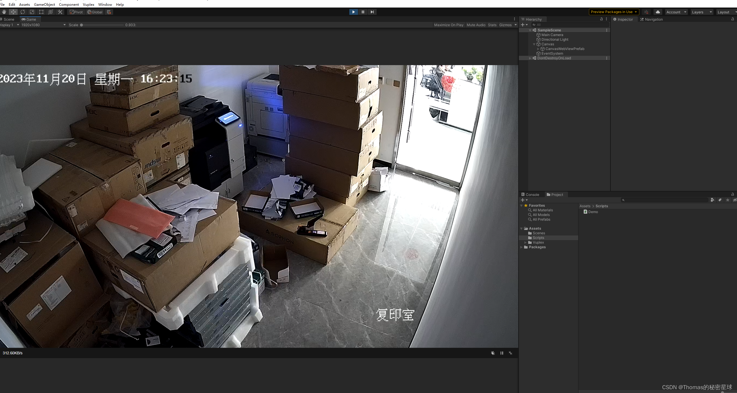Screen dimensions: 737x393
Task: Toggle Maximize On Play
Action: 448,25
